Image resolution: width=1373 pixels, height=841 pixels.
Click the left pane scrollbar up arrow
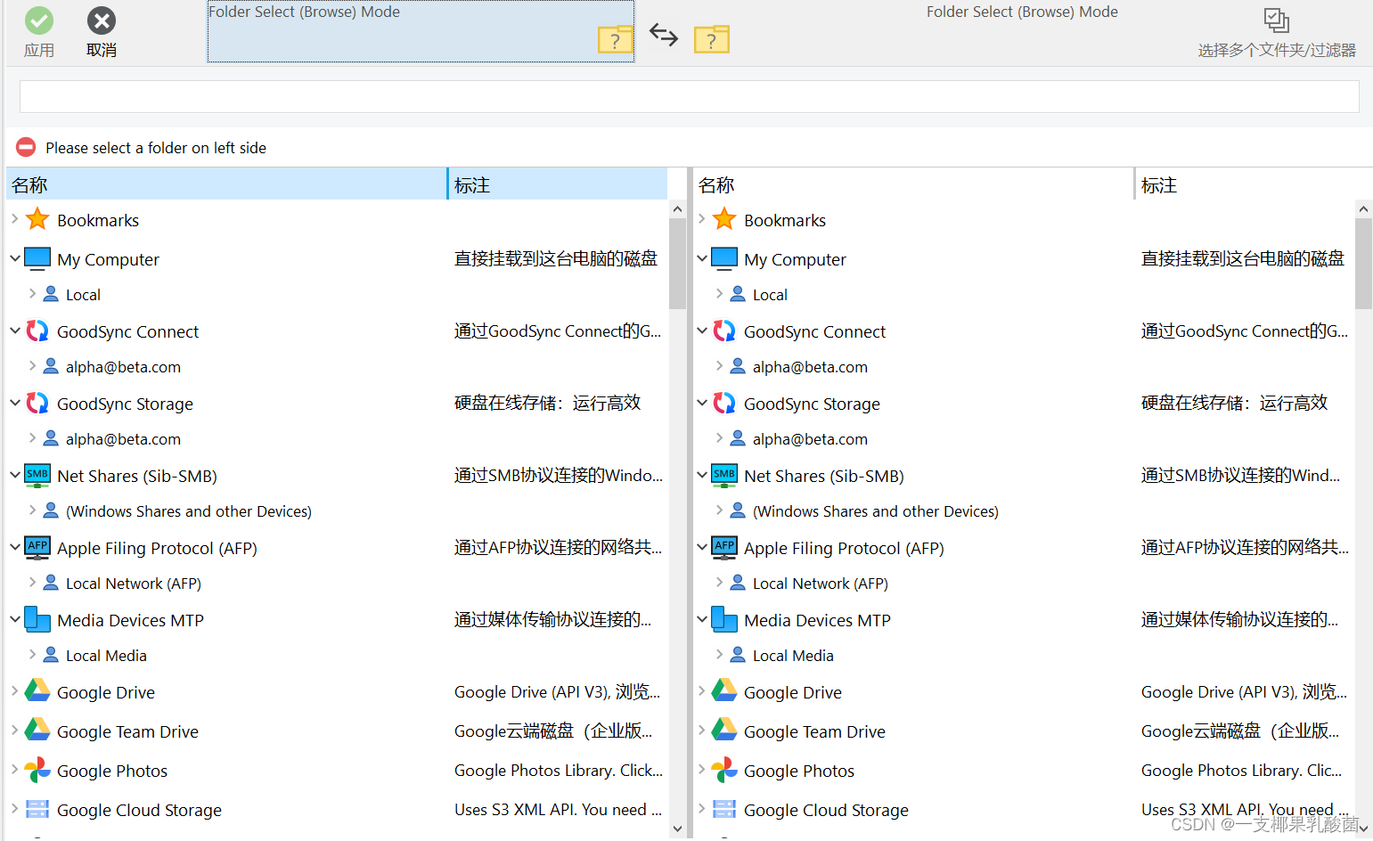click(677, 209)
